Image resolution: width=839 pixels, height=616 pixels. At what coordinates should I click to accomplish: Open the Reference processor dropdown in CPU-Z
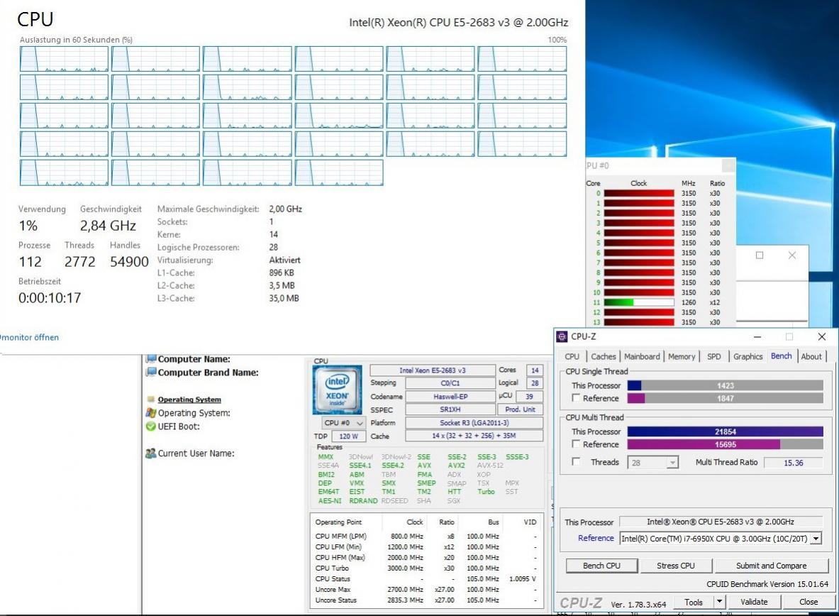coord(816,539)
